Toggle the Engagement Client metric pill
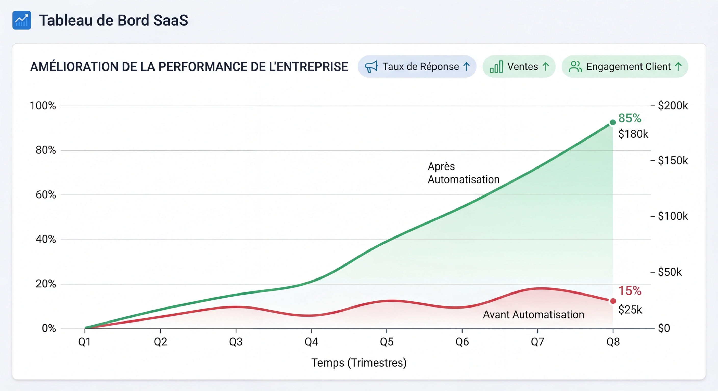This screenshot has width=718, height=391. click(x=625, y=67)
